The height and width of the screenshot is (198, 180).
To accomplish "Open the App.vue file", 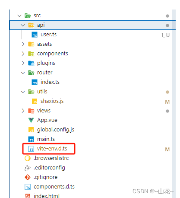I will click(x=47, y=120).
